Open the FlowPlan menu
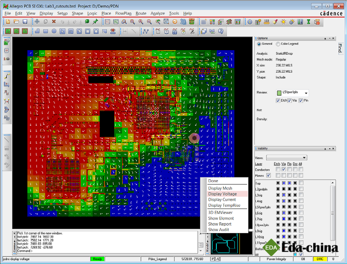Image resolution: width=347 pixels, height=264 pixels. pyautogui.click(x=123, y=13)
